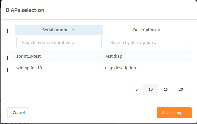The image size is (197, 124).
Task: Cancel the DIAPs selection dialog
Action: click(x=19, y=113)
